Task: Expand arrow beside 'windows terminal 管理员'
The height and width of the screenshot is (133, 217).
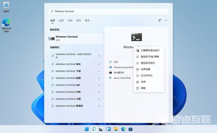Action: coord(99,106)
